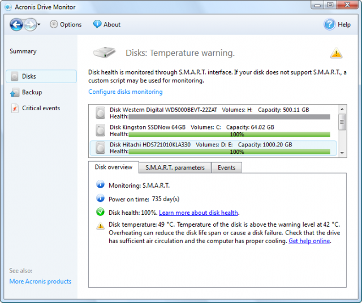Open the Backup sidebar item
Screen dimensions: 362x303
(x=32, y=92)
